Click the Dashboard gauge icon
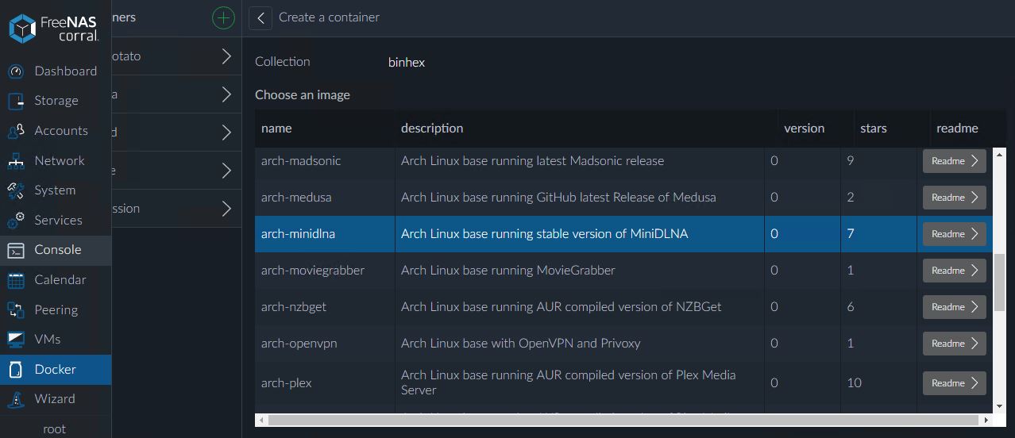 [x=16, y=71]
